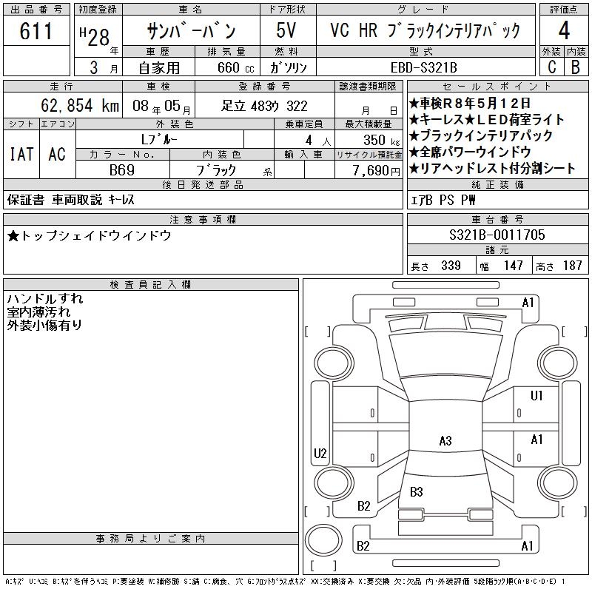Viewport: 592px width, 592px height.
Task: Select セールスポイント header
Action: 497,86
